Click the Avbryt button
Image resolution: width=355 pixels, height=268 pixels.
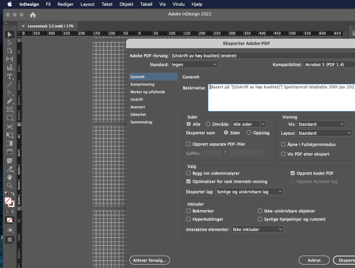[x=314, y=260]
